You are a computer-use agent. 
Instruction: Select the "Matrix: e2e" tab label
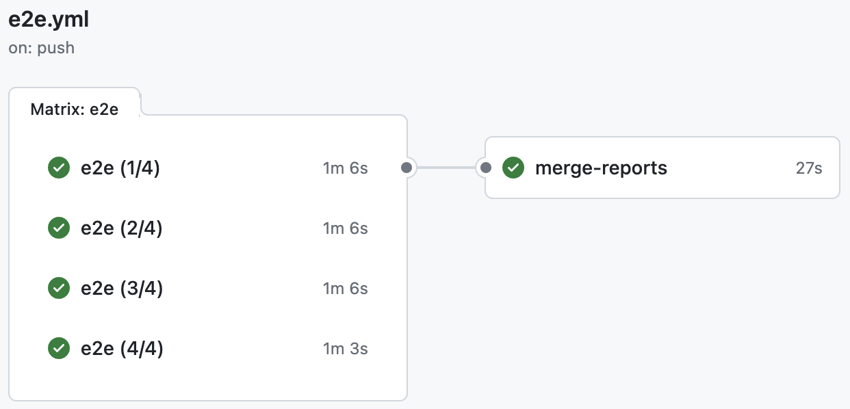(75, 109)
